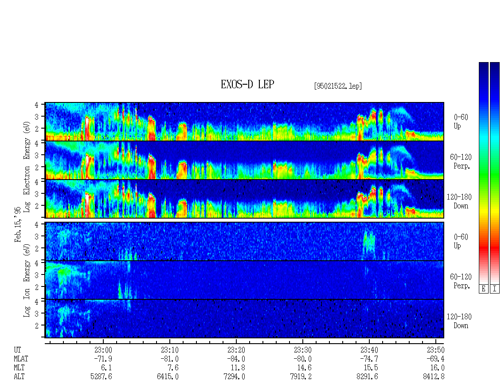Select the 60-120 Perp. label beside electron panels
Image resolution: width=501 pixels, height=388 pixels.
(461, 161)
